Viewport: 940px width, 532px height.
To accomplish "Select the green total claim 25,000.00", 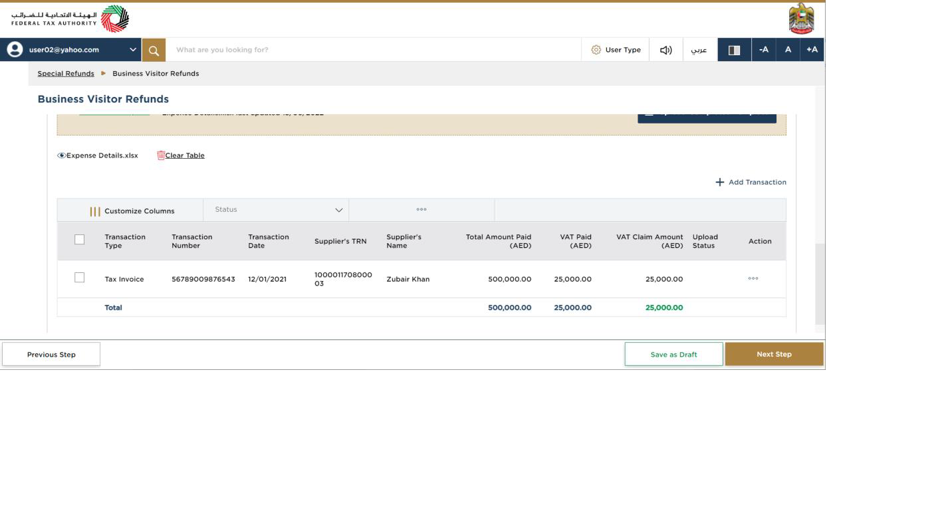I will click(x=664, y=308).
